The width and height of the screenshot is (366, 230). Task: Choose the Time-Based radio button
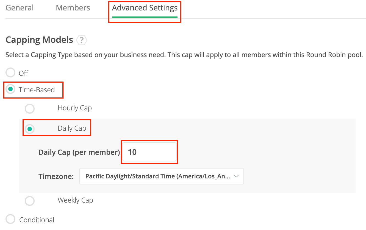[x=10, y=89]
